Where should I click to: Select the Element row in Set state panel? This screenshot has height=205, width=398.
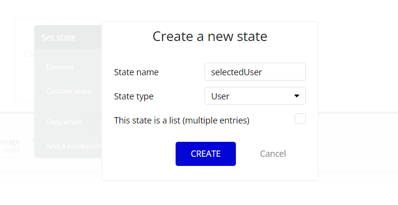pos(60,67)
